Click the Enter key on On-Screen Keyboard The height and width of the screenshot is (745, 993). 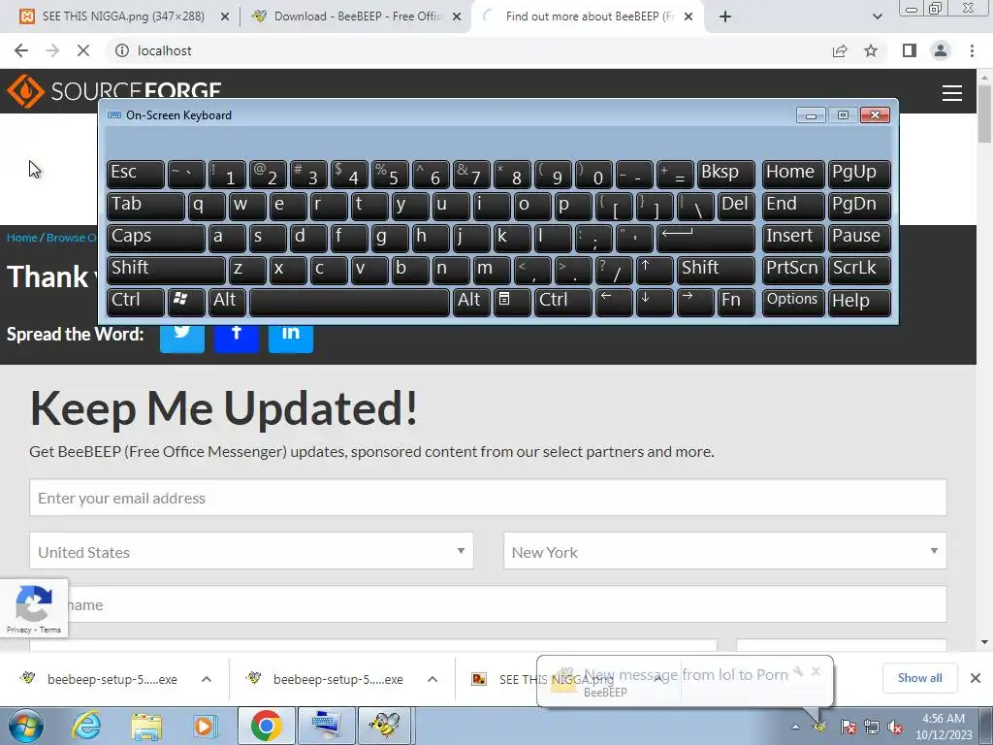(706, 237)
